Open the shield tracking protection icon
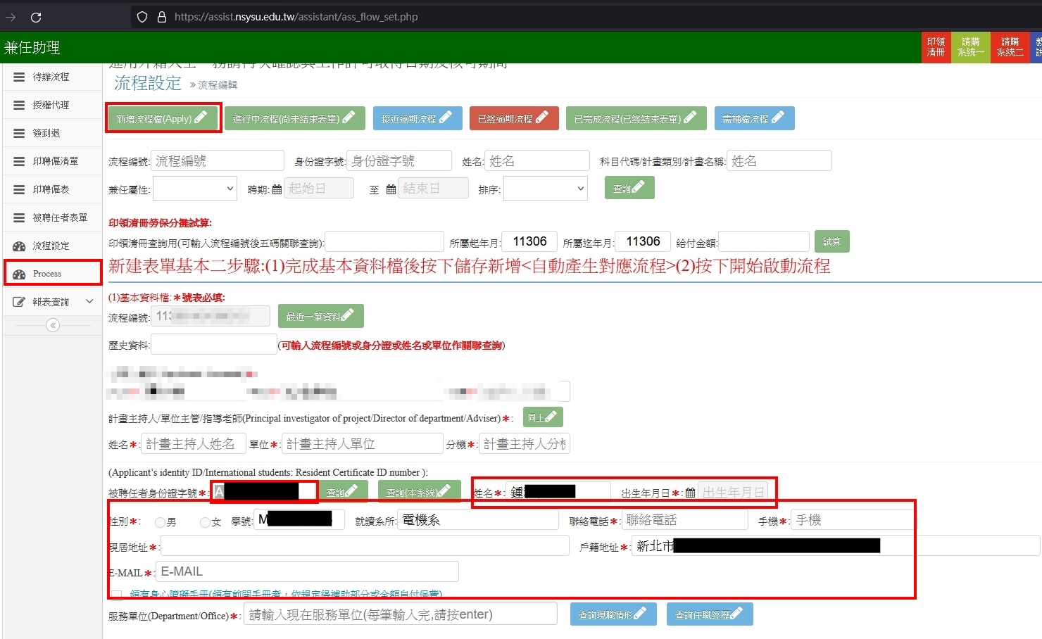Viewport: 1042px width, 639px height. 142,17
